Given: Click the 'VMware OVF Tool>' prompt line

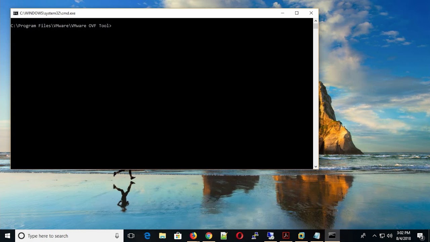Looking at the screenshot, I should point(61,26).
